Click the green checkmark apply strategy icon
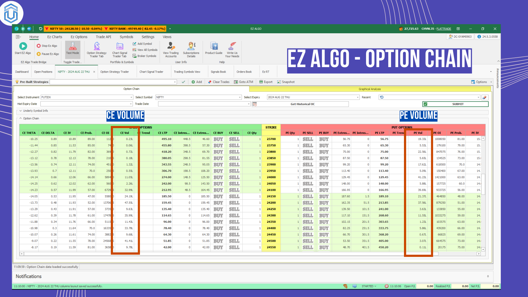The image size is (528, 297). pos(183,82)
